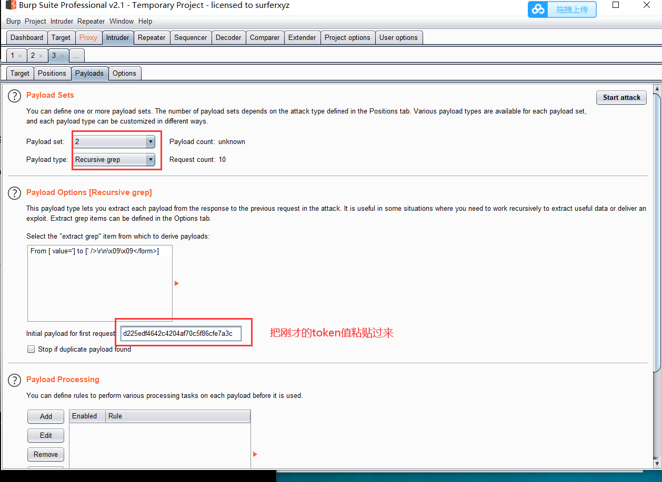The height and width of the screenshot is (482, 662).
Task: Click the 'Payload count: unknown' text
Action: [x=207, y=141]
